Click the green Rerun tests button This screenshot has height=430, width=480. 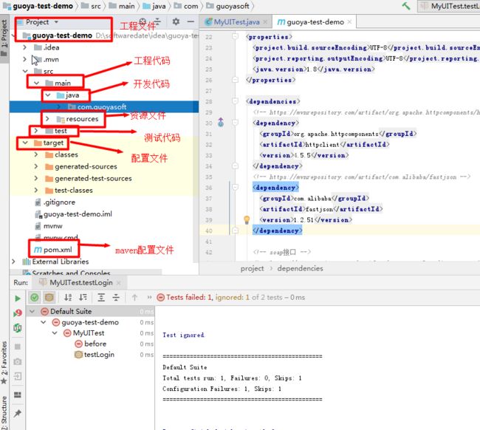tap(18, 298)
